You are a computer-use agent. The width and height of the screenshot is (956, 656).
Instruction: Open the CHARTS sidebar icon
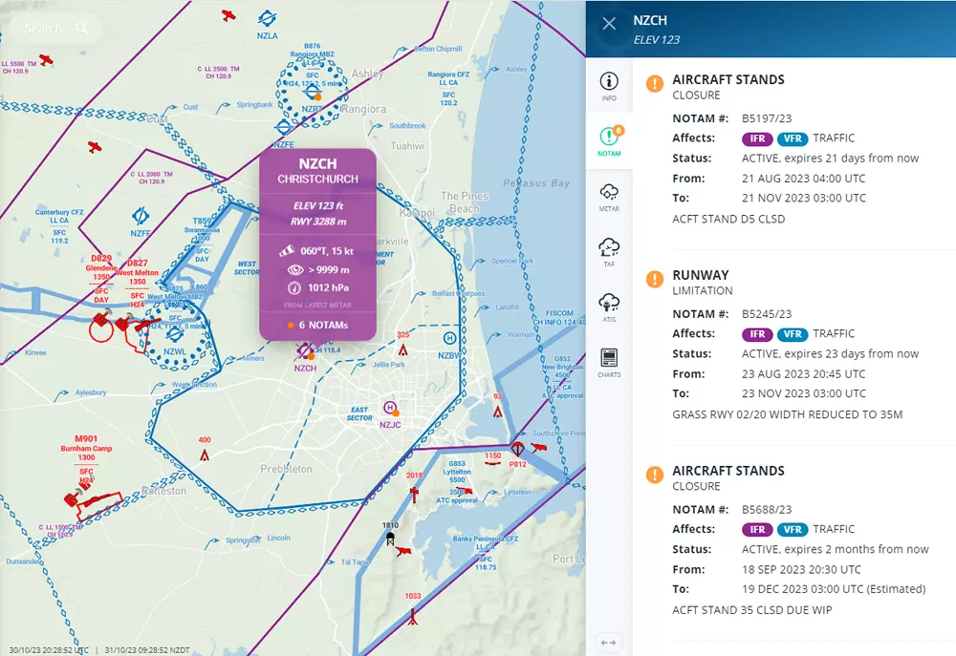[609, 362]
